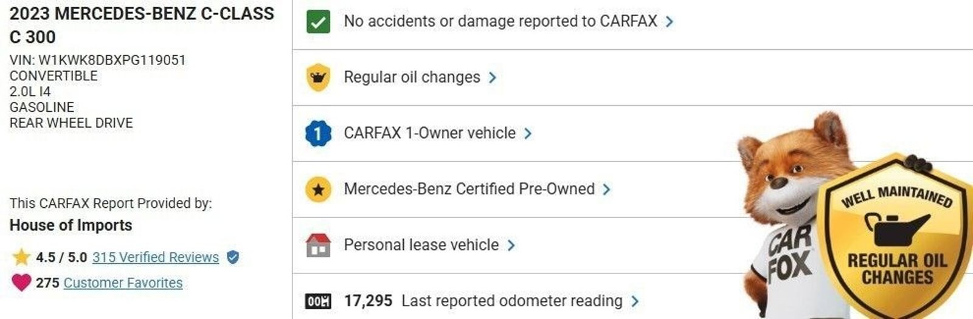Open the Customer Favorites link
Viewport: 973px width, 319px height.
[x=123, y=283]
